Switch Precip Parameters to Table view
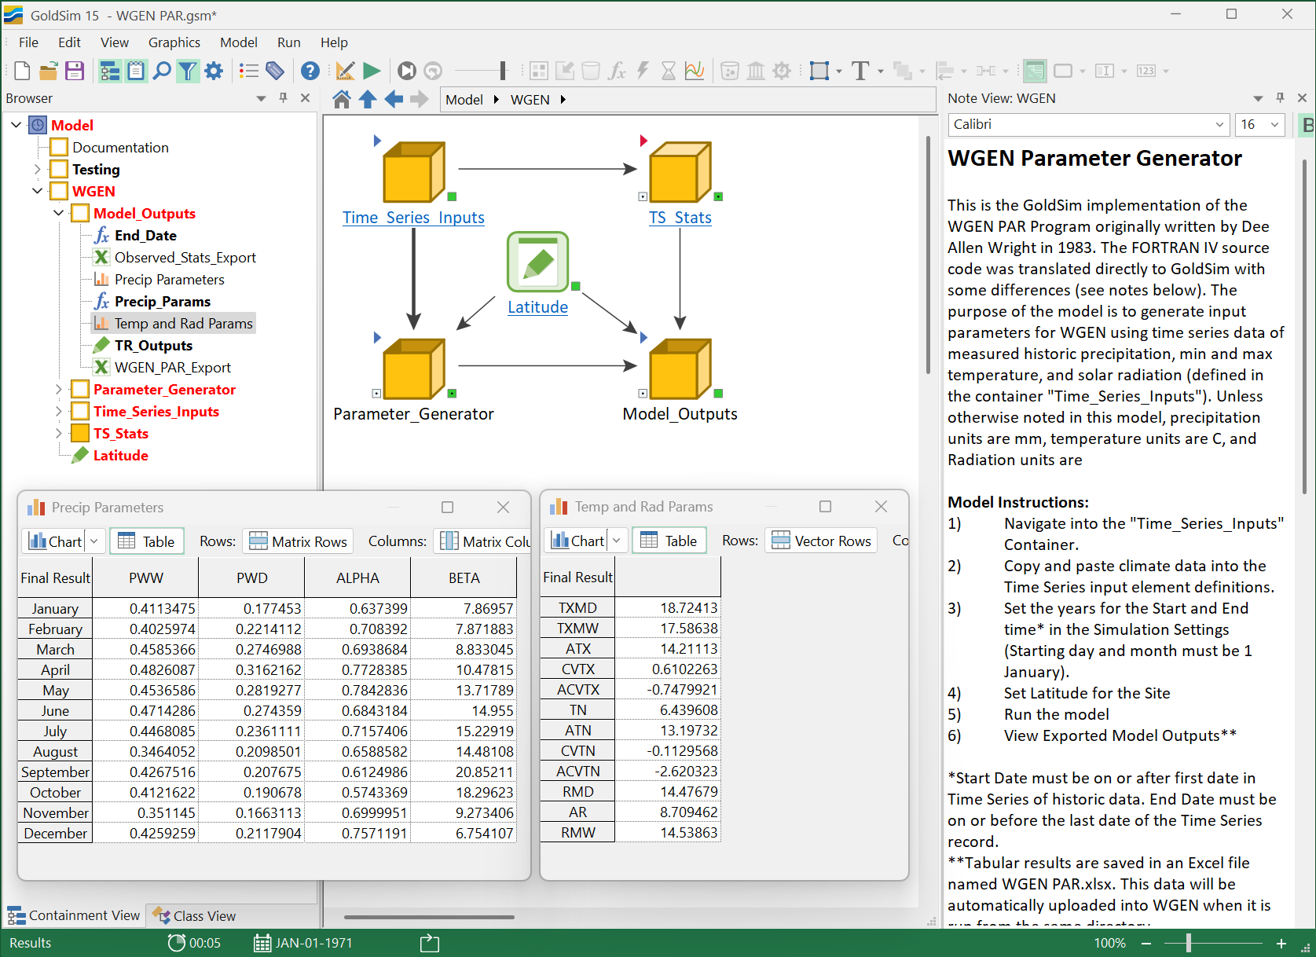 [147, 541]
